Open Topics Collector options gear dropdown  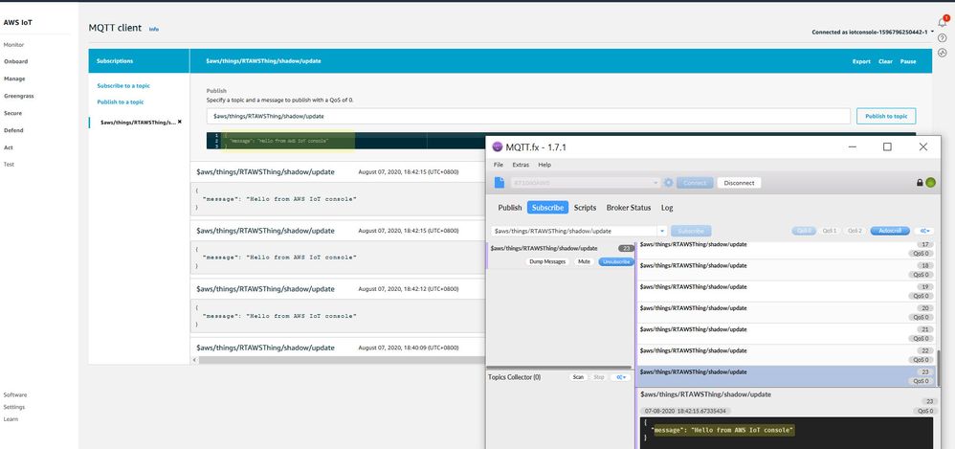[x=621, y=377]
